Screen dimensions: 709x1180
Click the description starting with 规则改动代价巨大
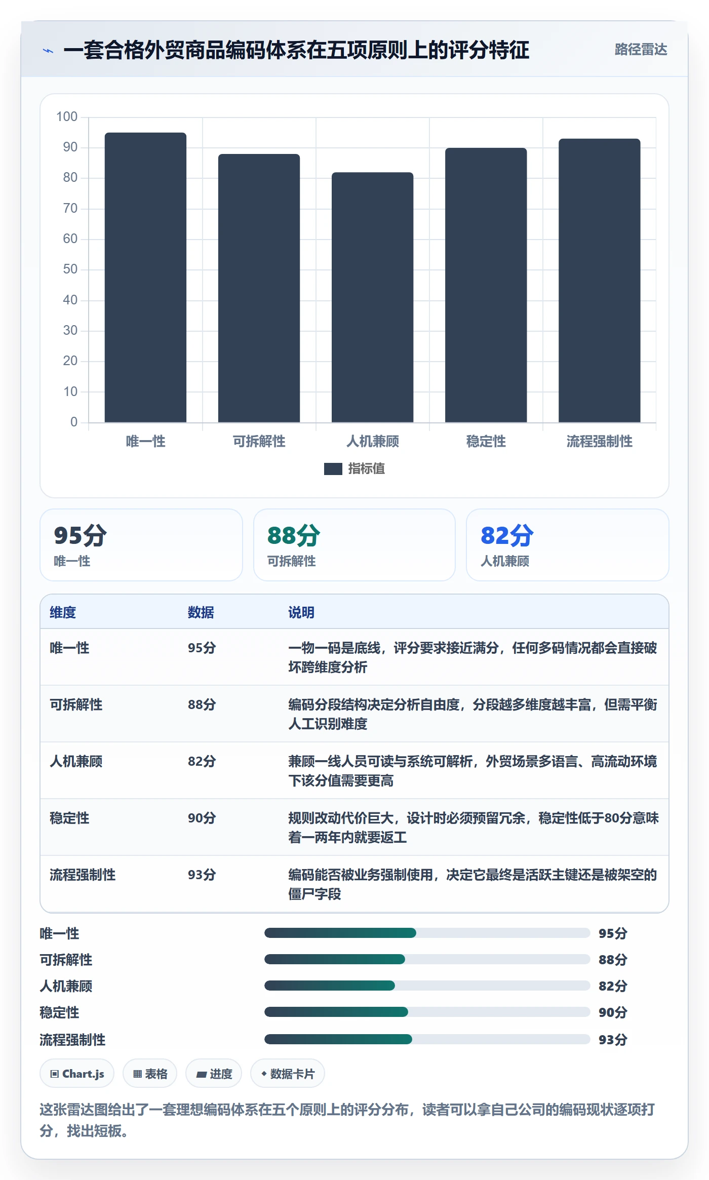474,828
